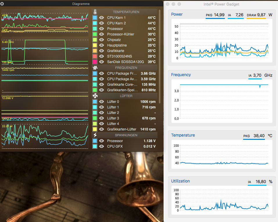Screen dimensions: 278x222
Task: Toggle visibility of Lüfter 0 sensor
Action: pos(102,101)
